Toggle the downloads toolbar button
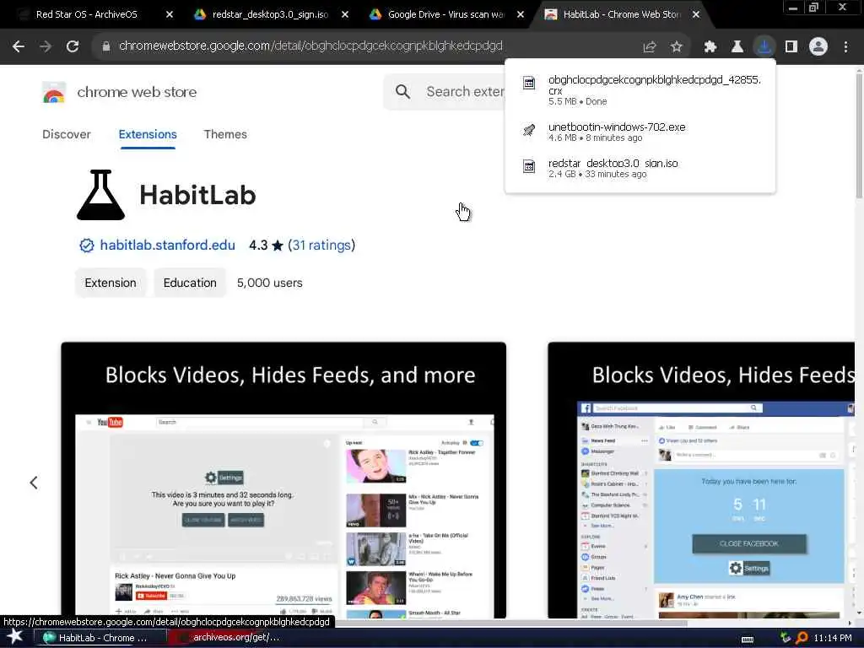The image size is (864, 648). [x=764, y=47]
